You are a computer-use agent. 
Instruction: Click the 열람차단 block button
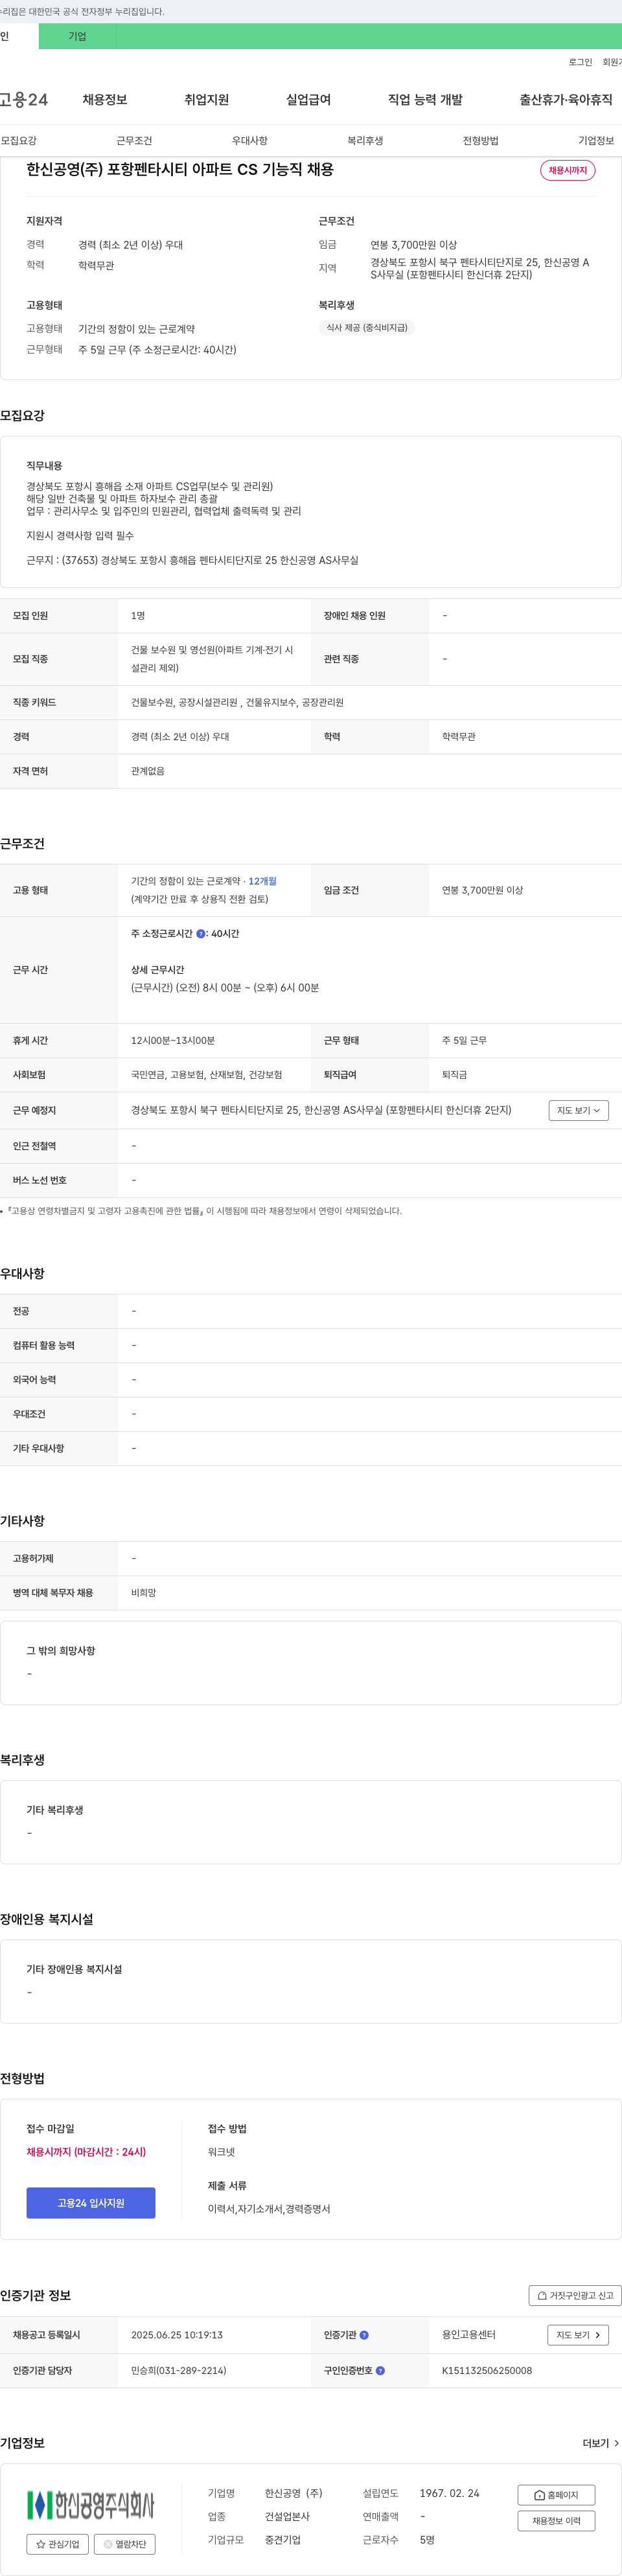(x=125, y=2544)
